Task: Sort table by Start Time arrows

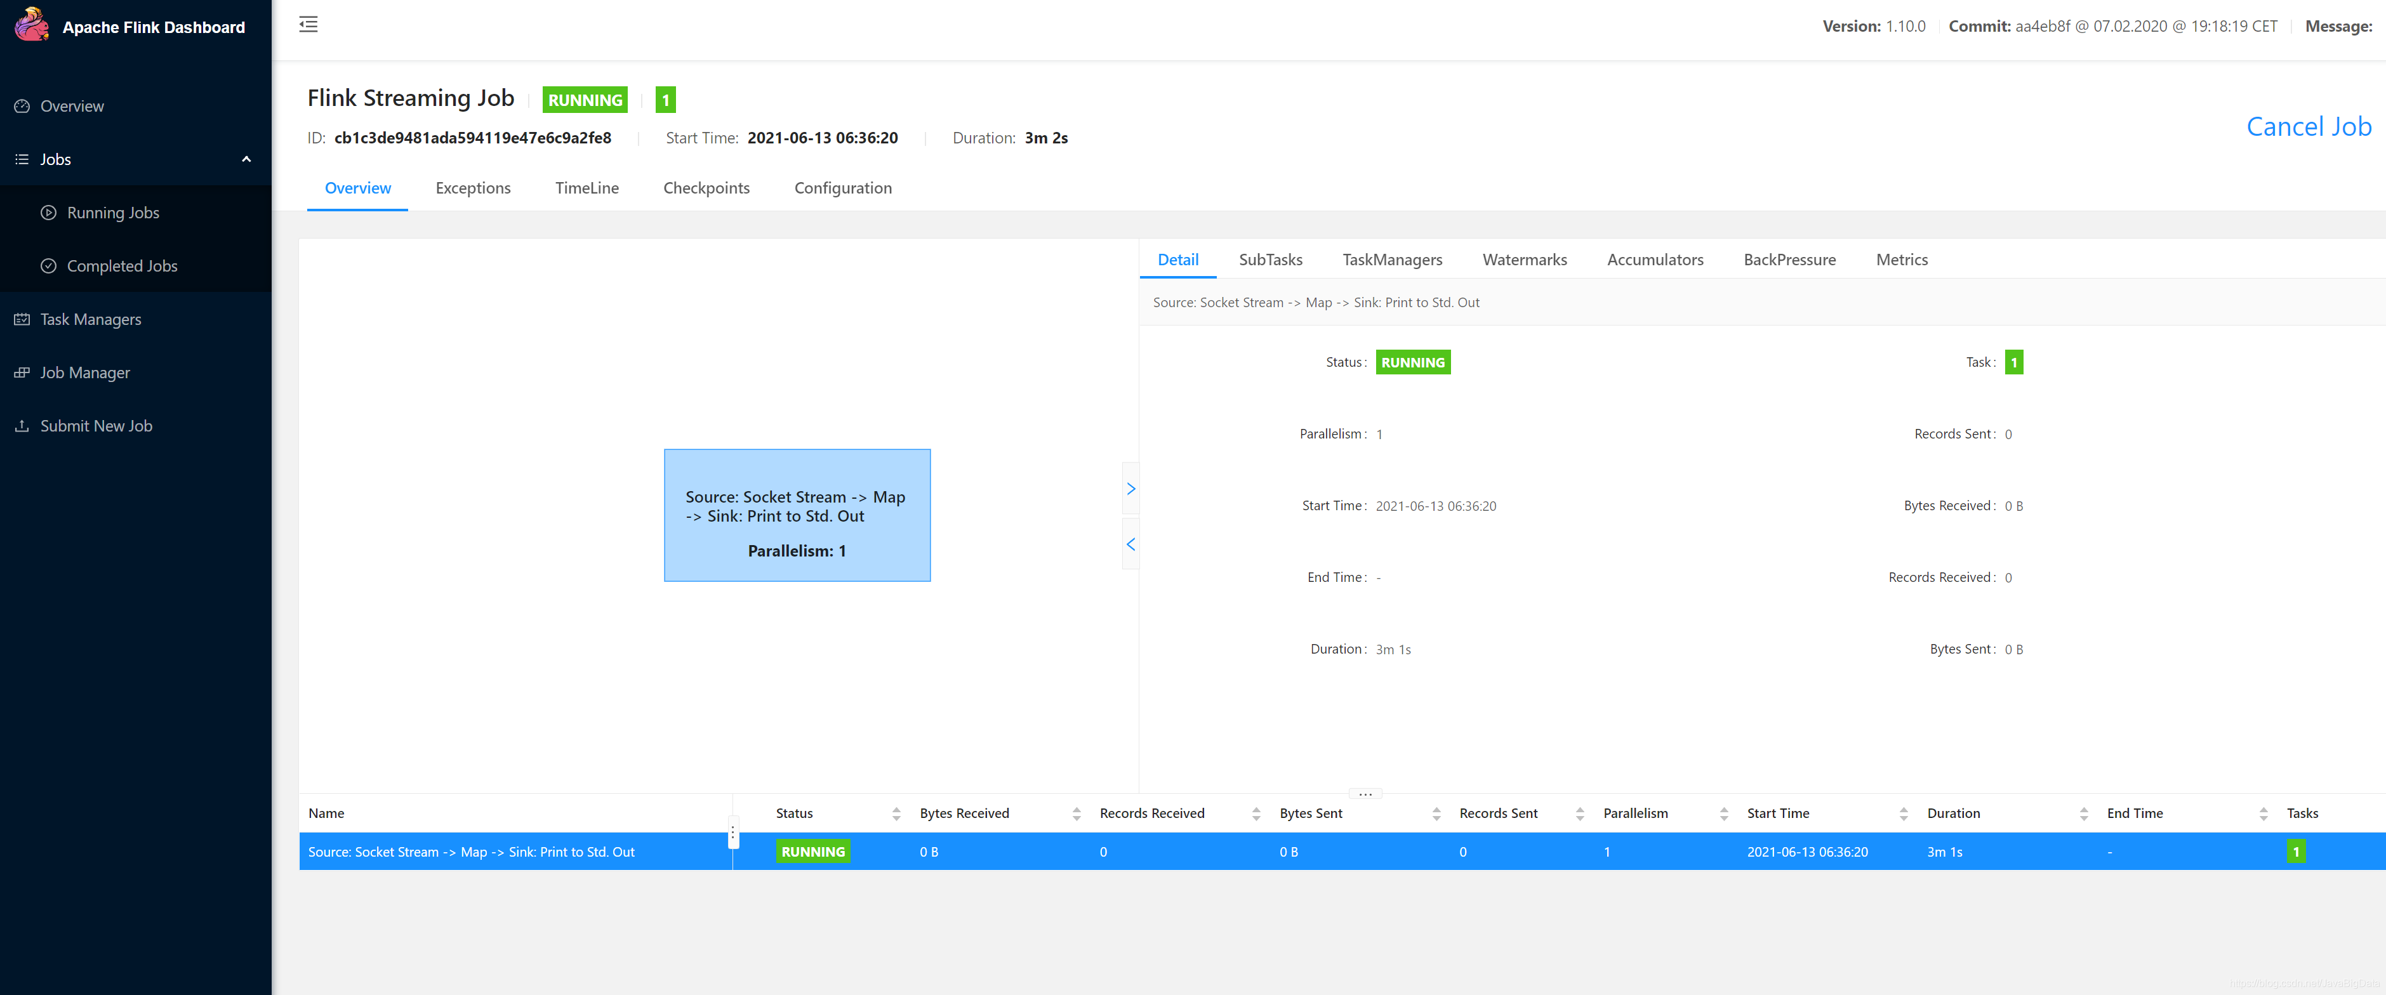Action: (1904, 814)
